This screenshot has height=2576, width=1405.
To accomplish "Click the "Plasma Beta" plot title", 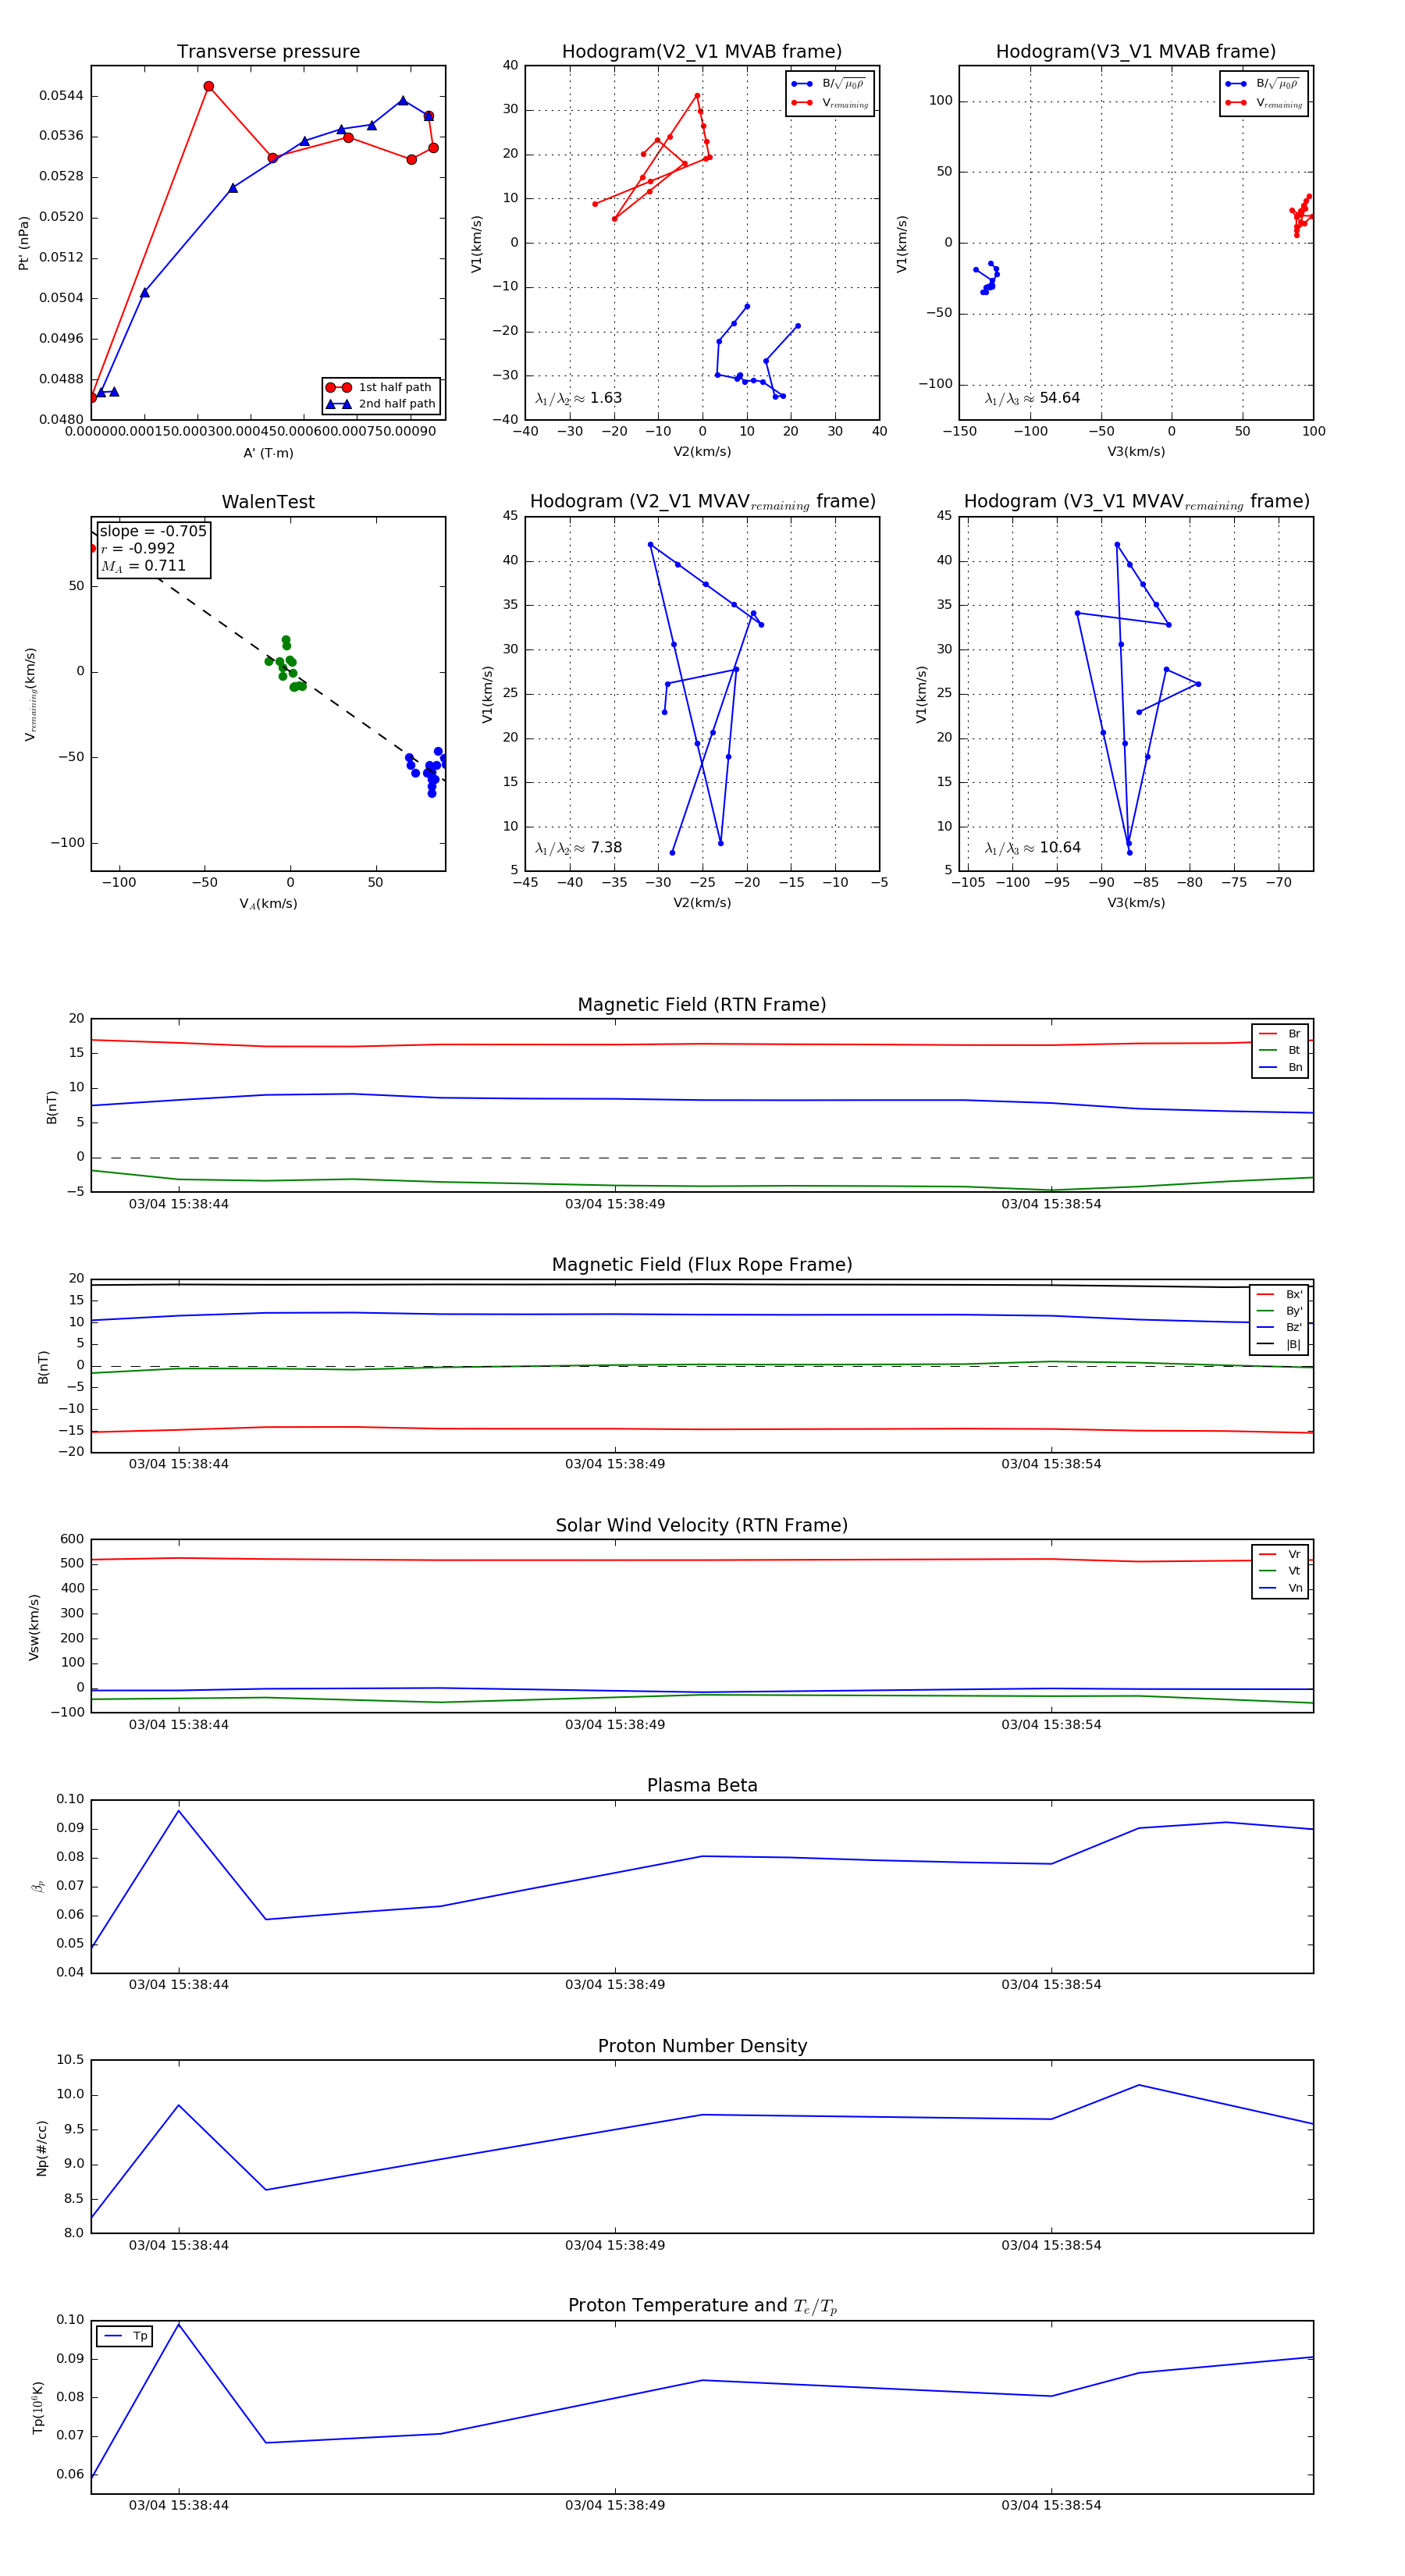I will click(x=702, y=1785).
